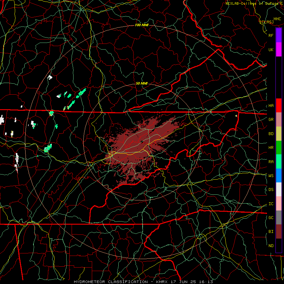This screenshot has width=284, height=284.
Task: Click the RF legend label
Action: tap(271, 35)
